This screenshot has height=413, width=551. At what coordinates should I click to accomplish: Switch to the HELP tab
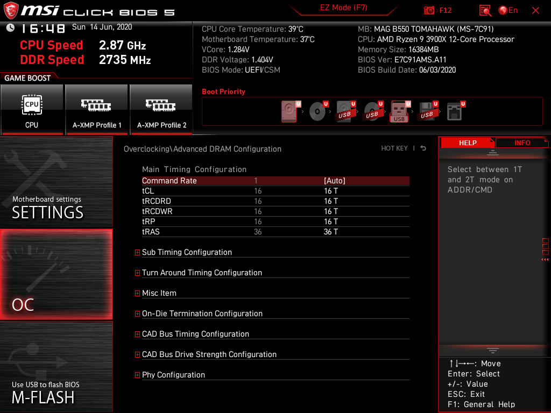(x=468, y=143)
